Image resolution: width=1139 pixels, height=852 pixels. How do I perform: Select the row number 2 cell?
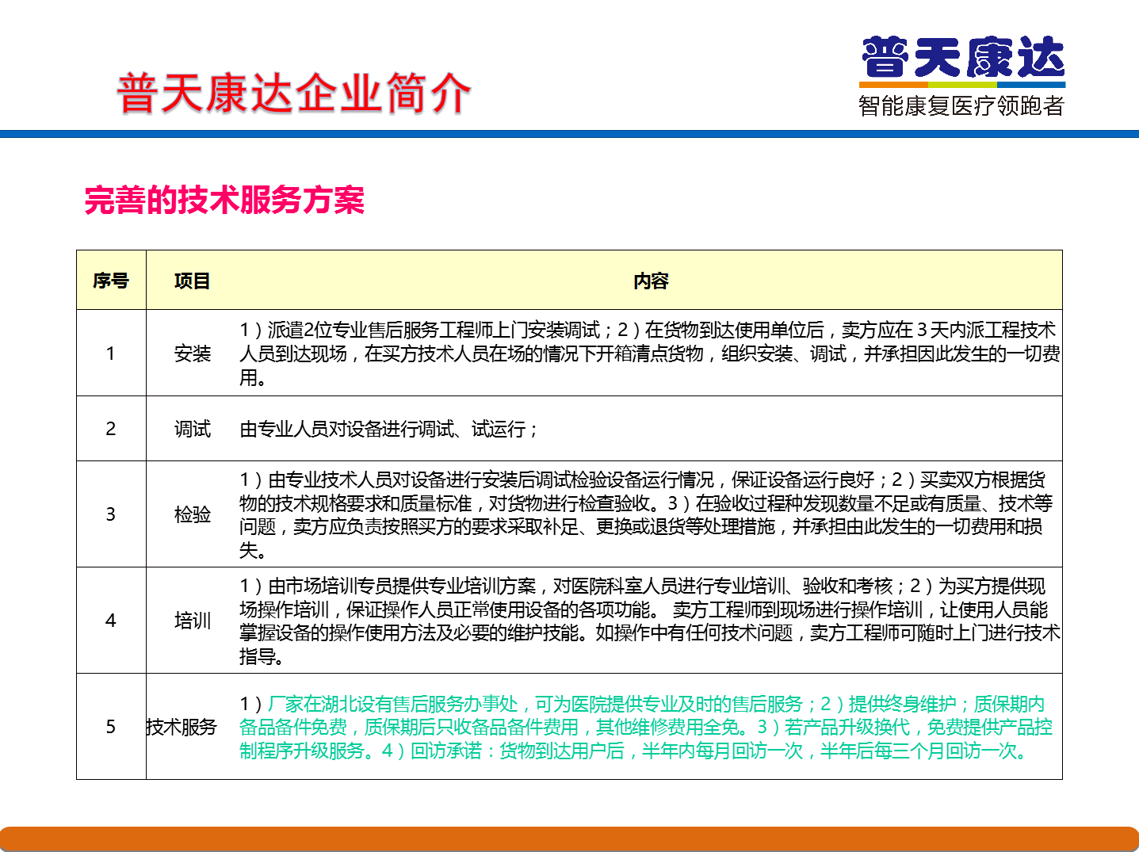(111, 429)
